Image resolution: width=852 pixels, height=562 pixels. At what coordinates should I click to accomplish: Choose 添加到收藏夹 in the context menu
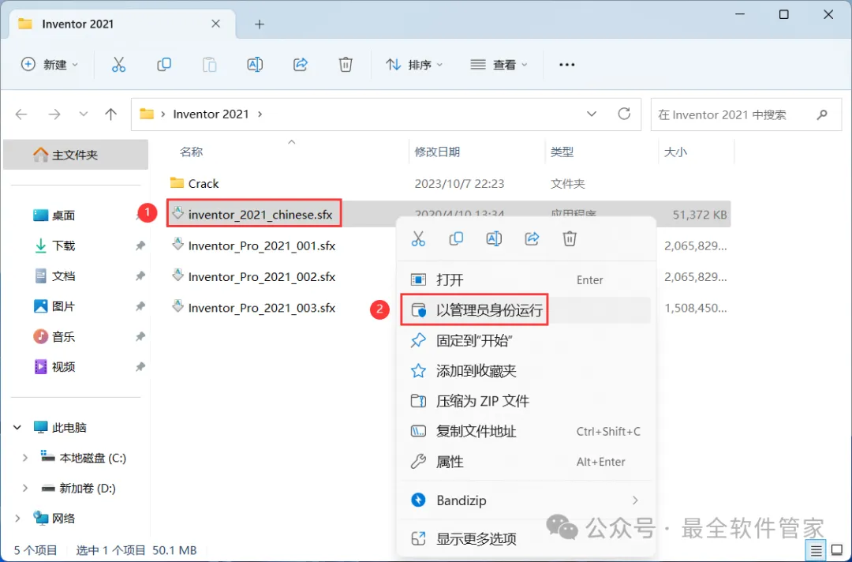click(526, 371)
